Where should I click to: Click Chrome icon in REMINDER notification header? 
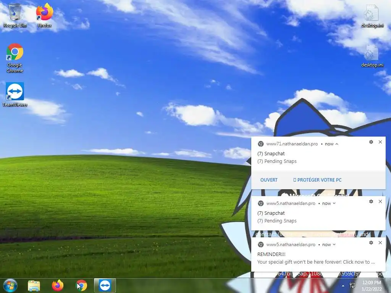pyautogui.click(x=260, y=245)
